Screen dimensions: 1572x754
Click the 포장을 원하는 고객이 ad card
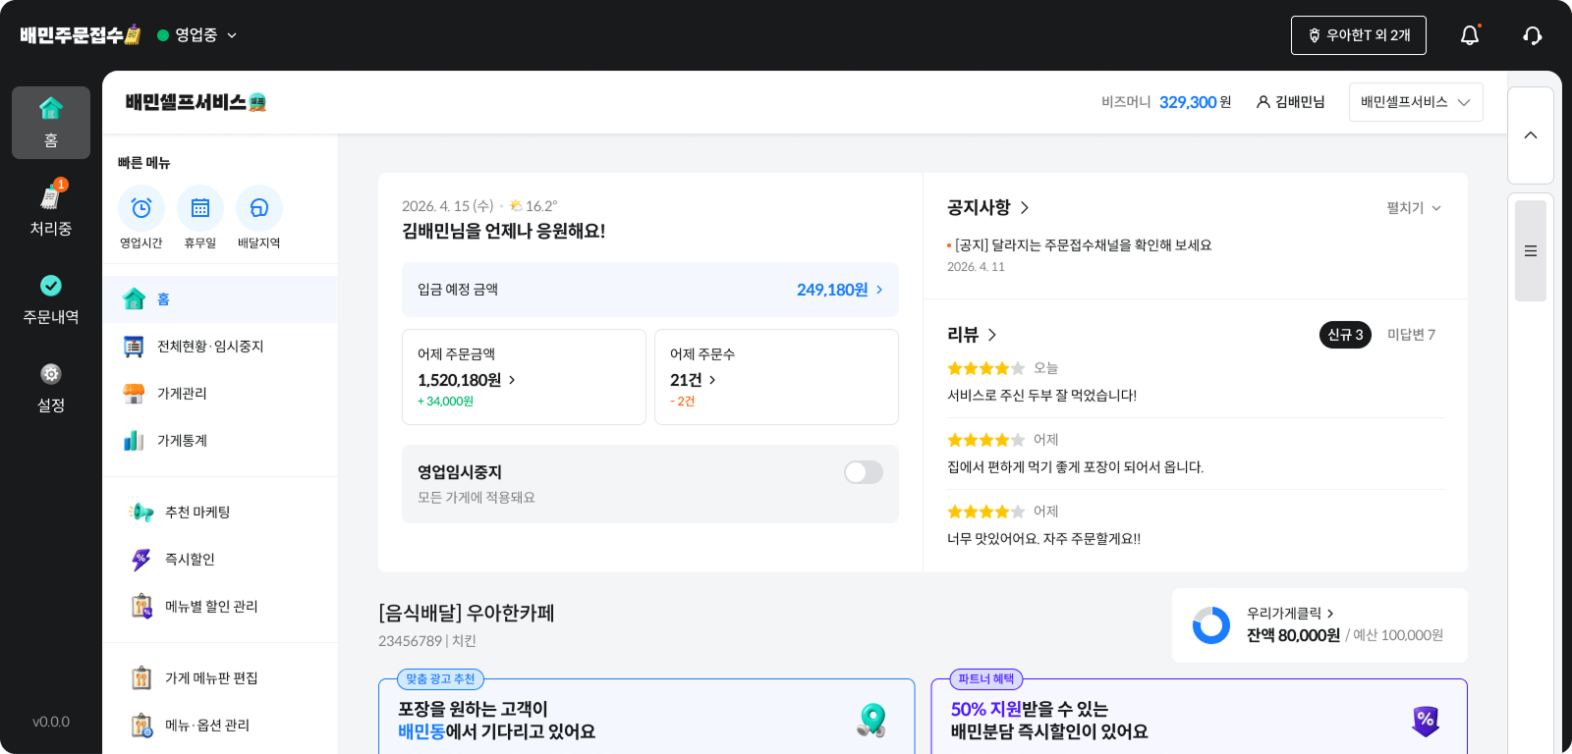[x=646, y=717]
